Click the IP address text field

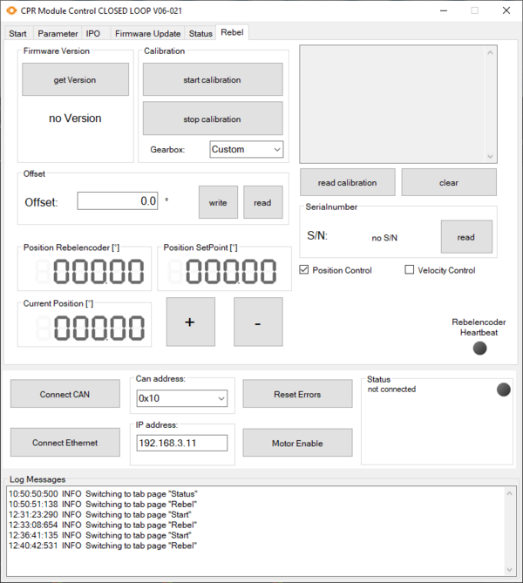(x=181, y=443)
